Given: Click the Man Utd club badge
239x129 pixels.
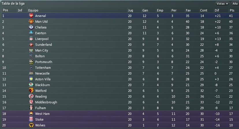Looking at the screenshot, I should point(31,22).
